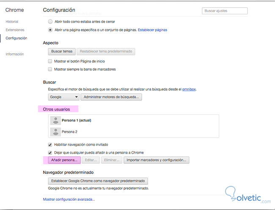This screenshot has height=210, width=275.
Task: Select 'Abrir una página específica' radio button
Action: [x=50, y=30]
